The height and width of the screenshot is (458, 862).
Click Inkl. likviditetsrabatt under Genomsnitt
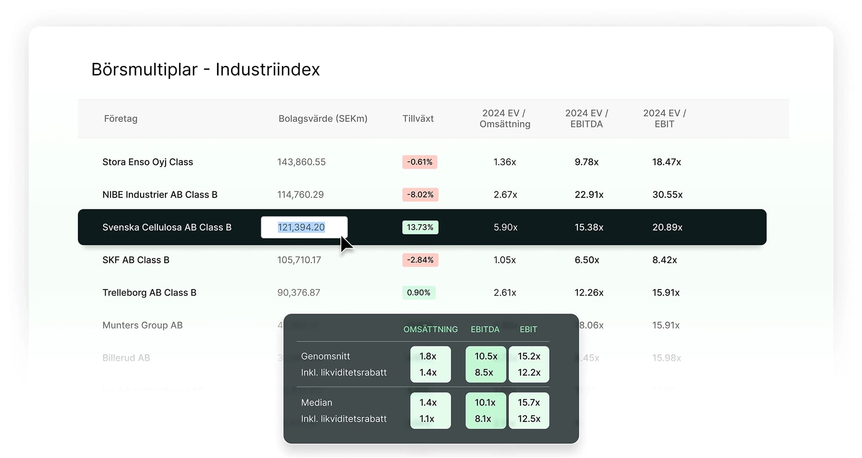344,373
